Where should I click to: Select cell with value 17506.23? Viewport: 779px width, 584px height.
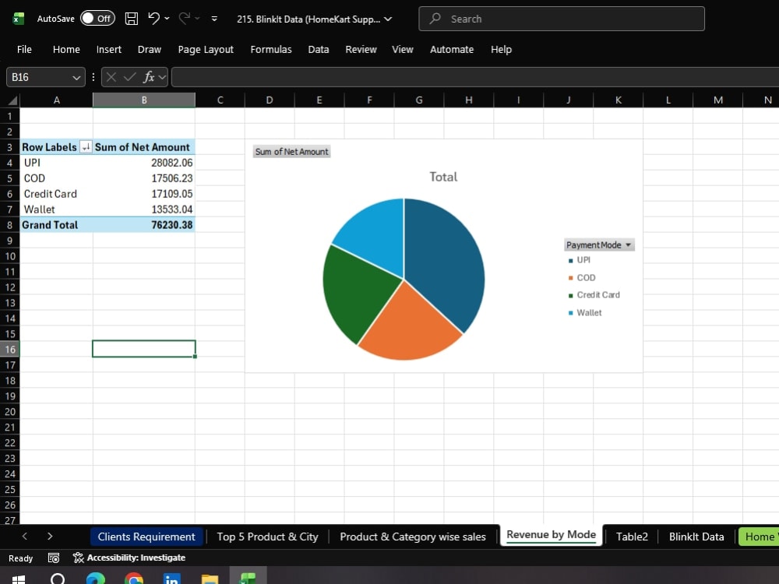pyautogui.click(x=144, y=178)
